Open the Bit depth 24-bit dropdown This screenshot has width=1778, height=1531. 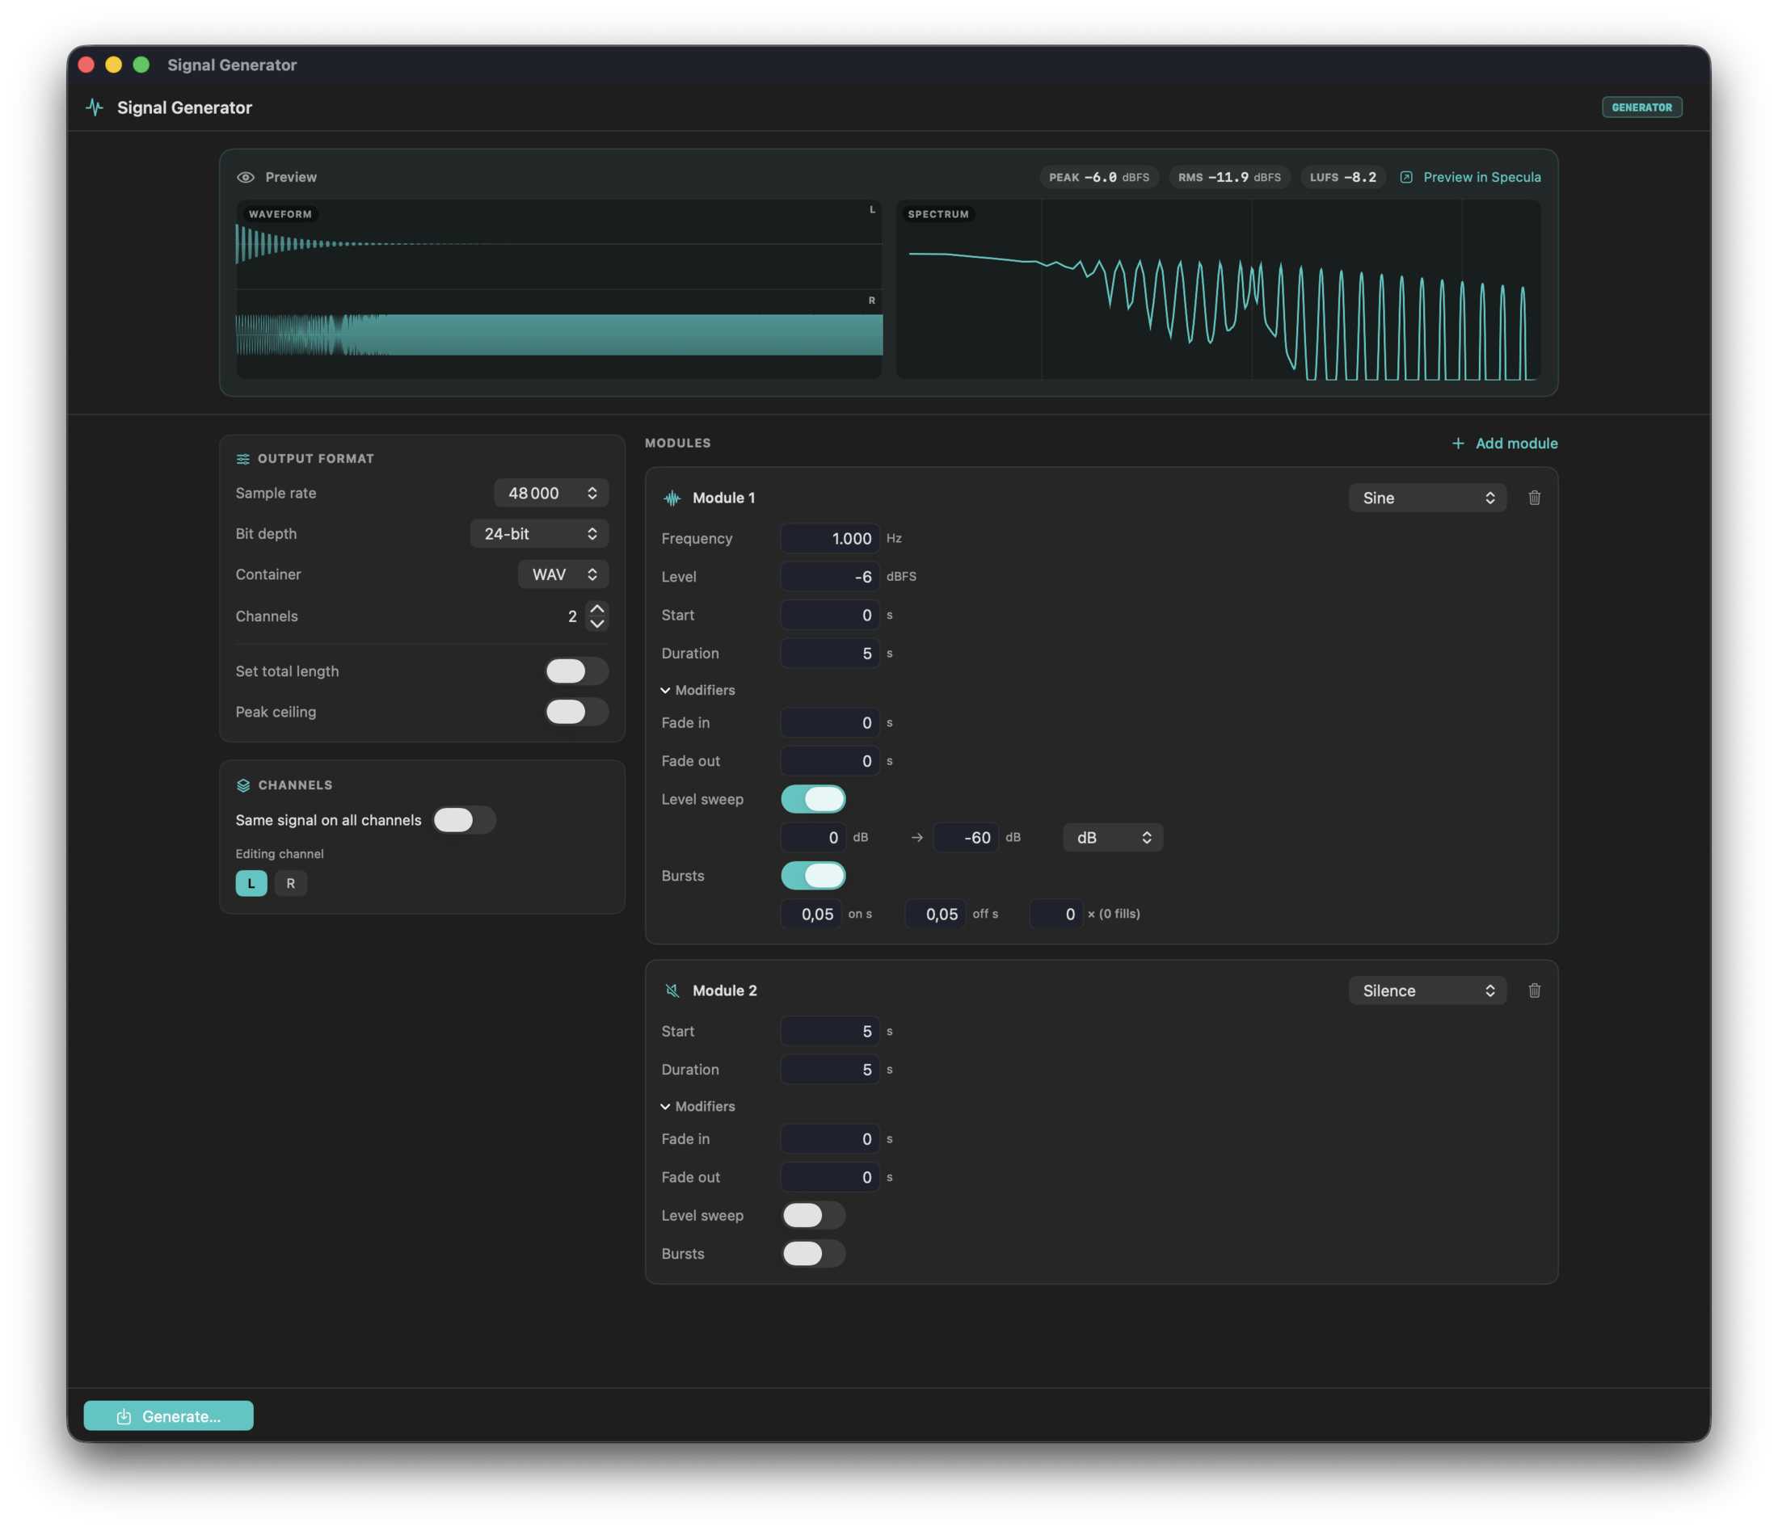click(540, 533)
